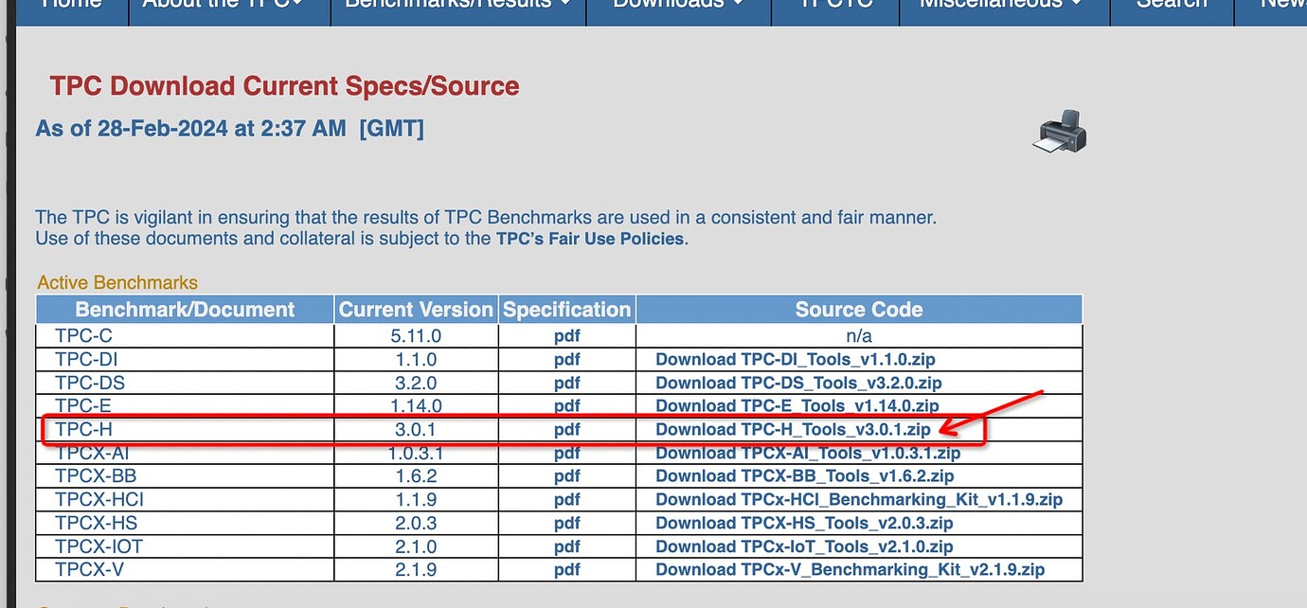The image size is (1307, 608).
Task: Download TPCx-IoT_Tools_v2.1.0.zip
Action: click(x=804, y=545)
